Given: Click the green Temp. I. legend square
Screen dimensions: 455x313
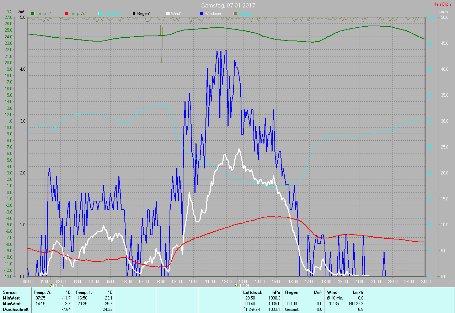Looking at the screenshot, I should point(33,14).
